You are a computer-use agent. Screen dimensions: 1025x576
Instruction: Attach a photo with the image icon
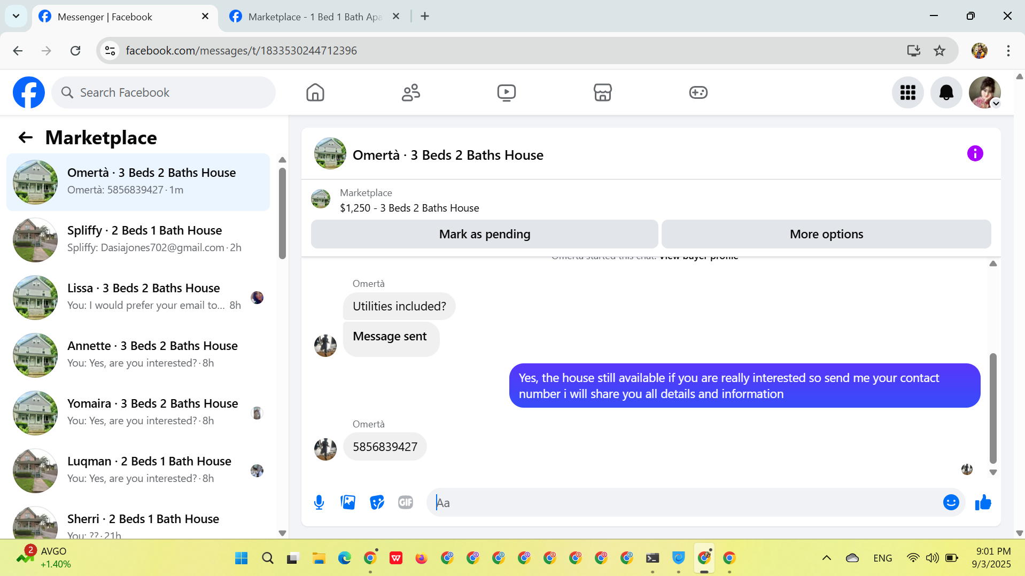pos(348,502)
